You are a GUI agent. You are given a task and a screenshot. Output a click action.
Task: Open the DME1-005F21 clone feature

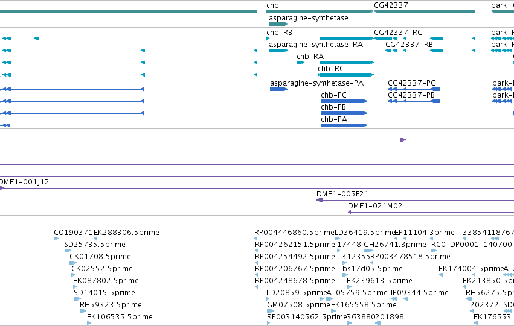point(415,200)
